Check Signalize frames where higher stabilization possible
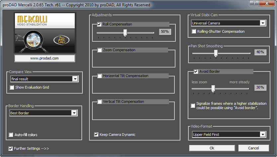The height and width of the screenshot is (157, 277). pyautogui.click(x=193, y=106)
